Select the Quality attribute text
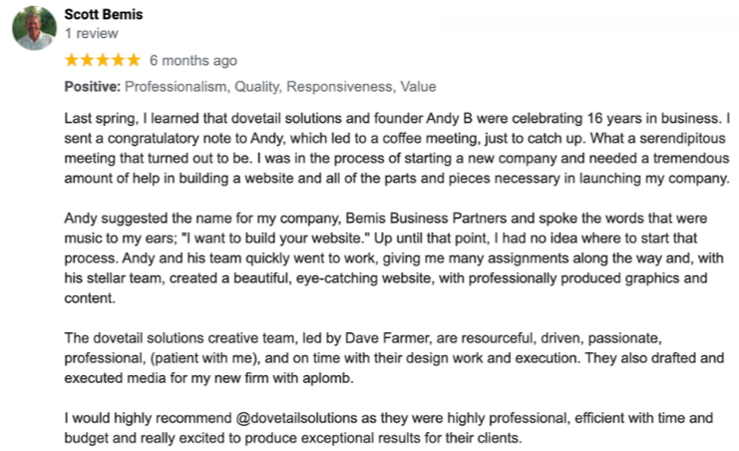The image size is (739, 451). coord(258,87)
